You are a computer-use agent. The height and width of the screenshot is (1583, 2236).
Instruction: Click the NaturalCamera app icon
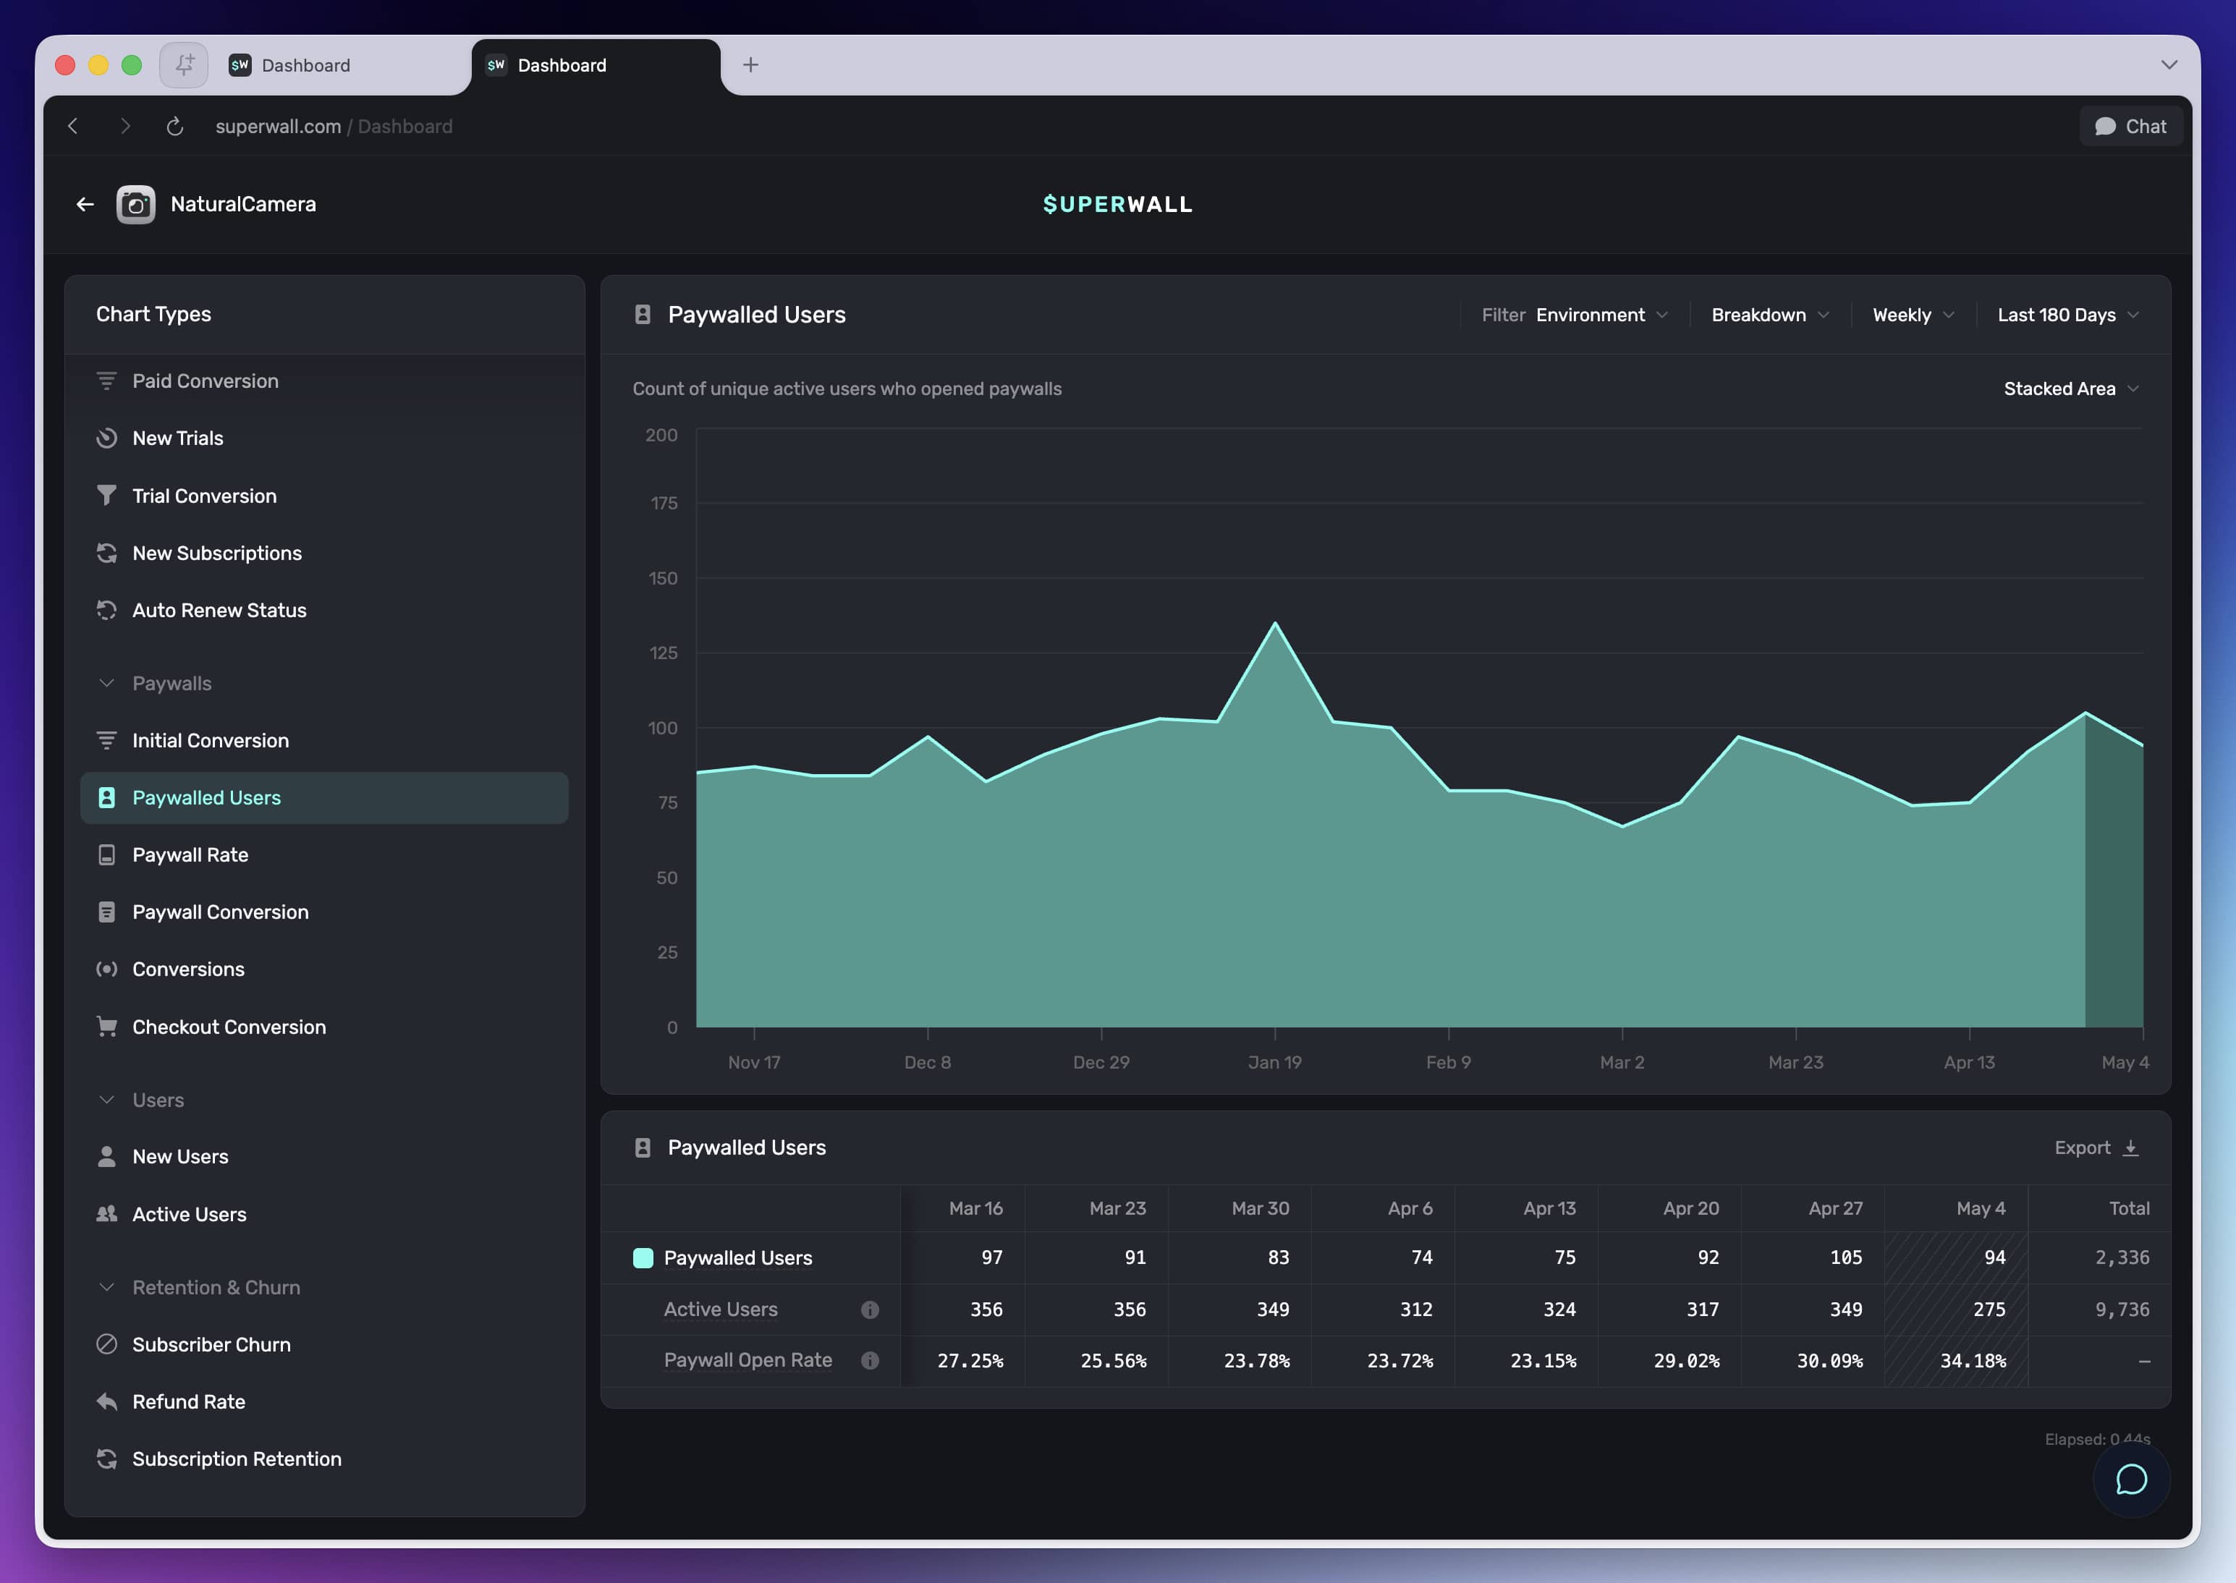(135, 205)
